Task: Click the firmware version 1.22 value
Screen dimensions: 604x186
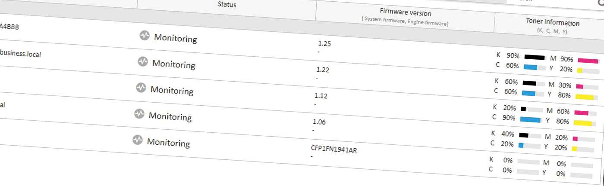Action: (x=323, y=70)
